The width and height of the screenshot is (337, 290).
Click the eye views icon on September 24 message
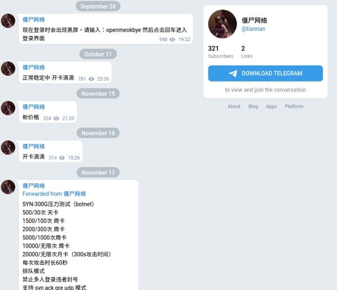point(172,39)
